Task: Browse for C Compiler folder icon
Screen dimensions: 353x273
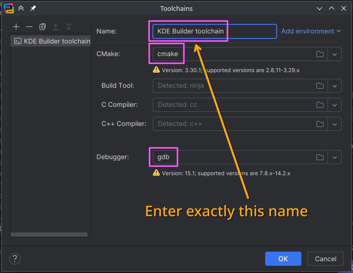Action: [320, 105]
